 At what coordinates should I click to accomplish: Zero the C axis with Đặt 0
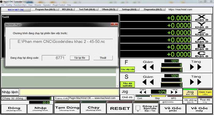tap(201, 54)
